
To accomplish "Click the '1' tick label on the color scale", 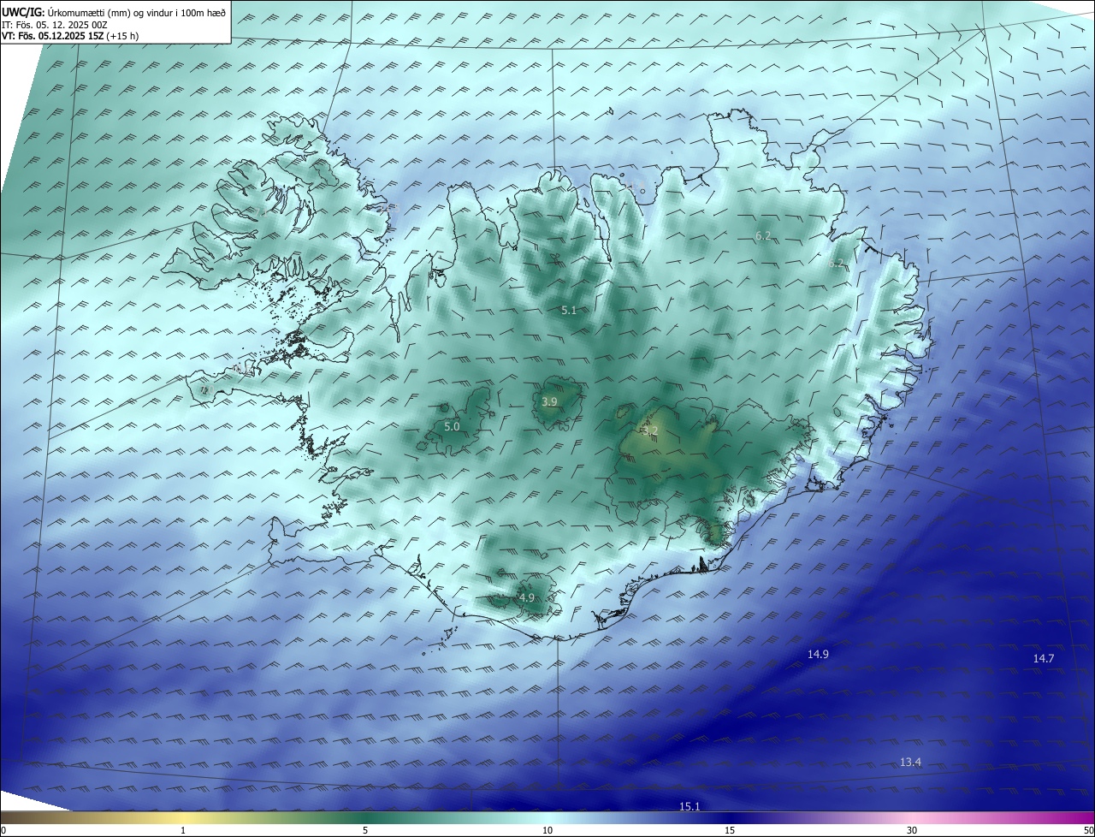I will tap(183, 830).
